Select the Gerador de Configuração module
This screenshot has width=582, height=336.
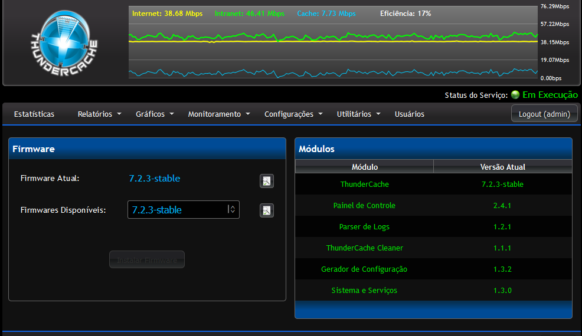364,269
